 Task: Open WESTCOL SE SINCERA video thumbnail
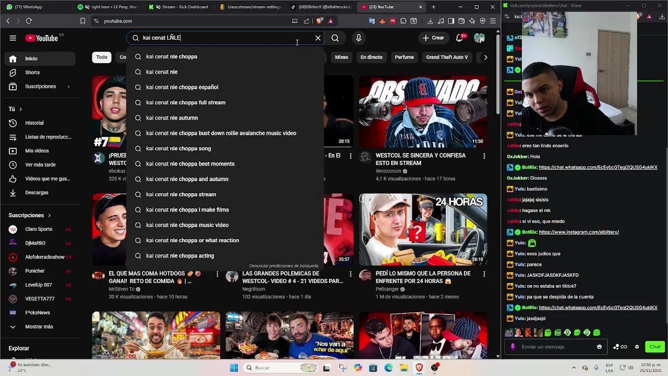[423, 111]
